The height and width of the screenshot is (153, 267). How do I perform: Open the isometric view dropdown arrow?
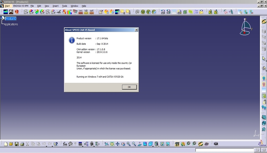pyautogui.click(x=153, y=146)
